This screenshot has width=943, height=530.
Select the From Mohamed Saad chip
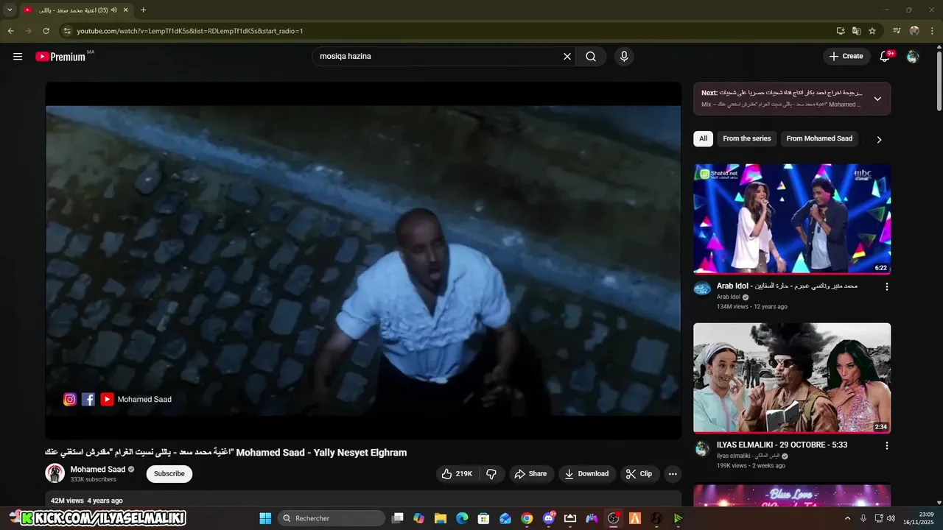(819, 138)
